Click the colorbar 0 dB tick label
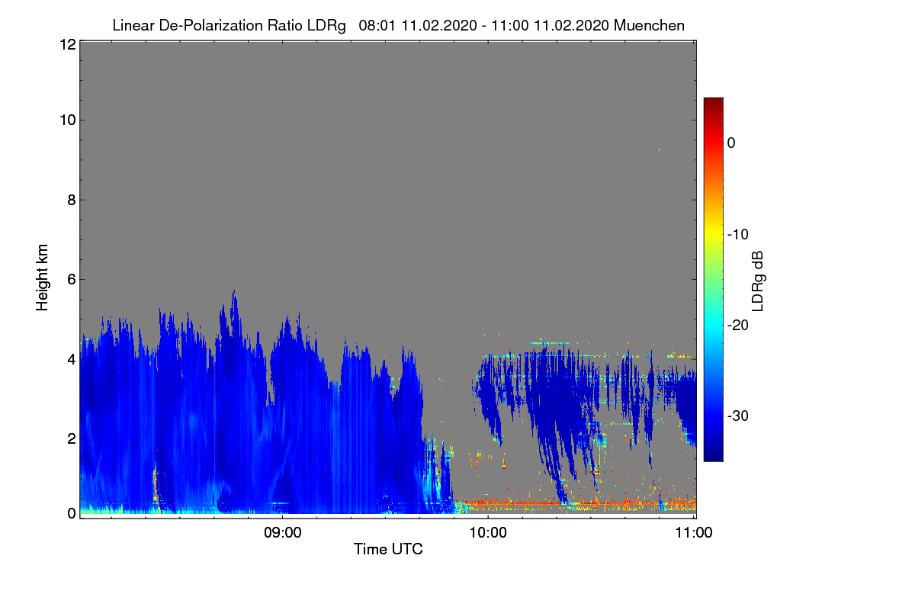The height and width of the screenshot is (610, 915). pos(731,143)
